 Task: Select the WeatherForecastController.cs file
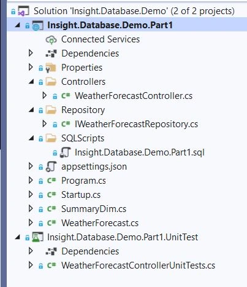tap(134, 96)
